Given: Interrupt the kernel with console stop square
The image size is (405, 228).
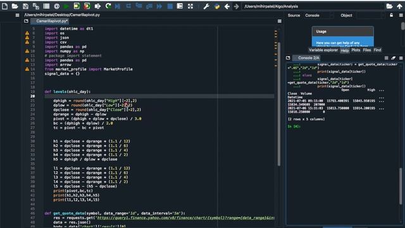Looking at the screenshot, I should point(387,58).
